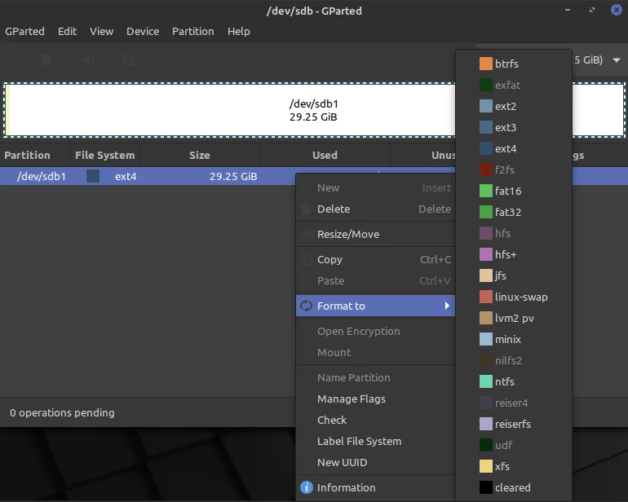Viewport: 628px width, 502px height.
Task: Open the Device menu
Action: 143,31
